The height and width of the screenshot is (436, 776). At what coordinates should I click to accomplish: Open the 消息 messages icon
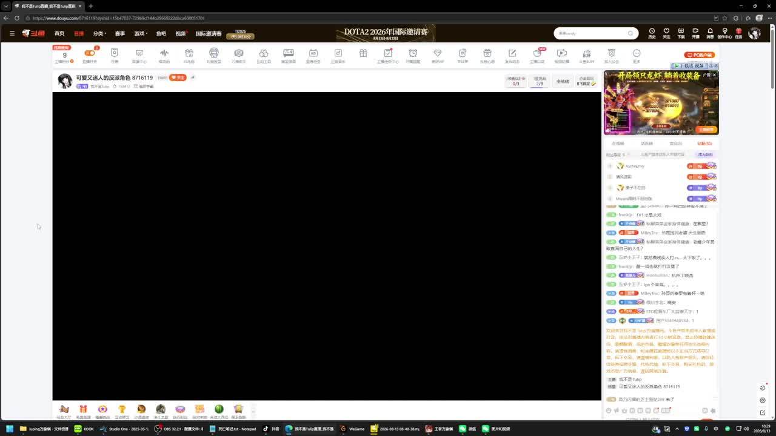coord(710,33)
